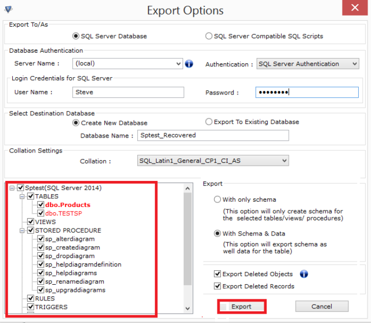Uncheck the TABLES checkbox
This screenshot has width=371, height=323.
[x=31, y=196]
